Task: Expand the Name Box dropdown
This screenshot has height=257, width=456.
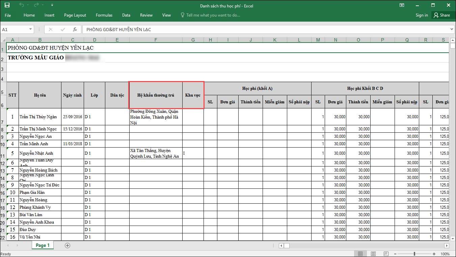Action: click(x=31, y=29)
